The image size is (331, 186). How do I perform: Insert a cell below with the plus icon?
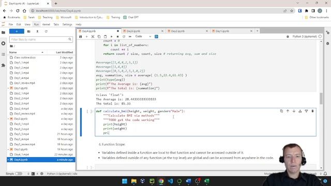pyautogui.click(x=86, y=37)
